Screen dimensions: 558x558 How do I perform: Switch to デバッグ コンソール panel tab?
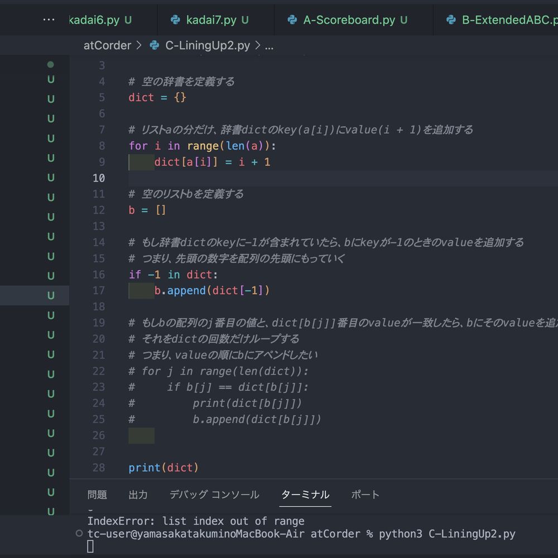pos(214,494)
